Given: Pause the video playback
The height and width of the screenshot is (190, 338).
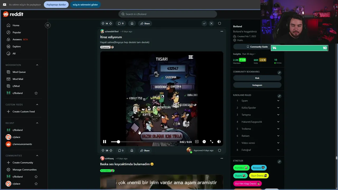Looking at the screenshot, I should [x=105, y=142].
